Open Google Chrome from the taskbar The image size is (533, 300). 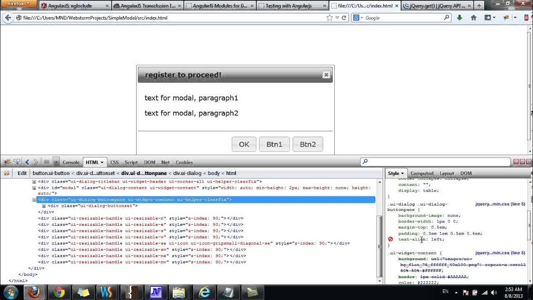pos(59,292)
